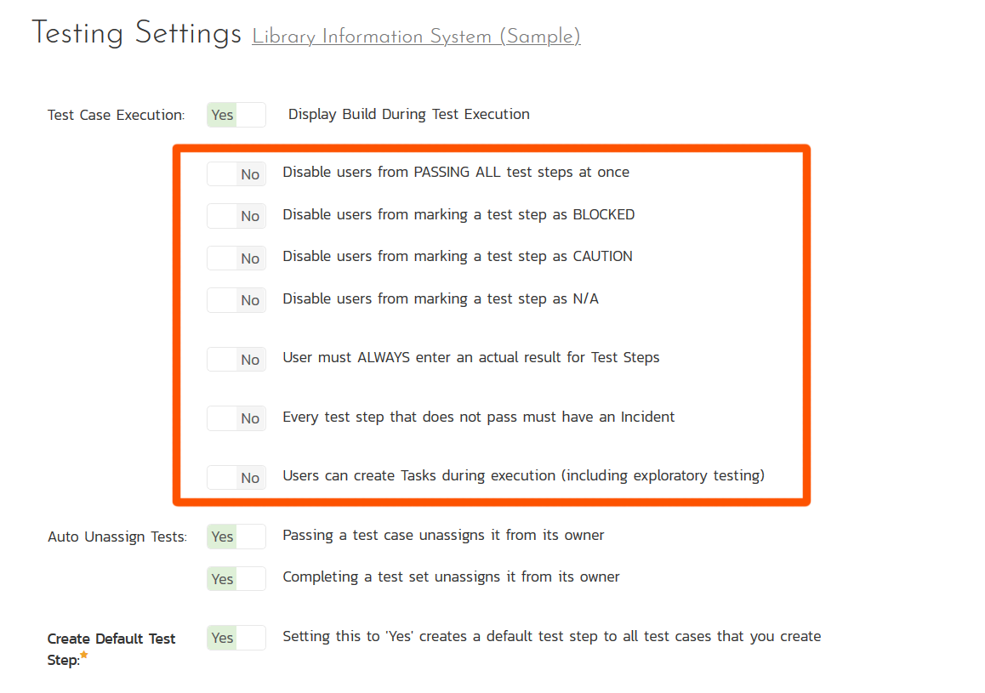Turn off the passing test case unassigns toggle
The image size is (985, 693).
(x=236, y=537)
